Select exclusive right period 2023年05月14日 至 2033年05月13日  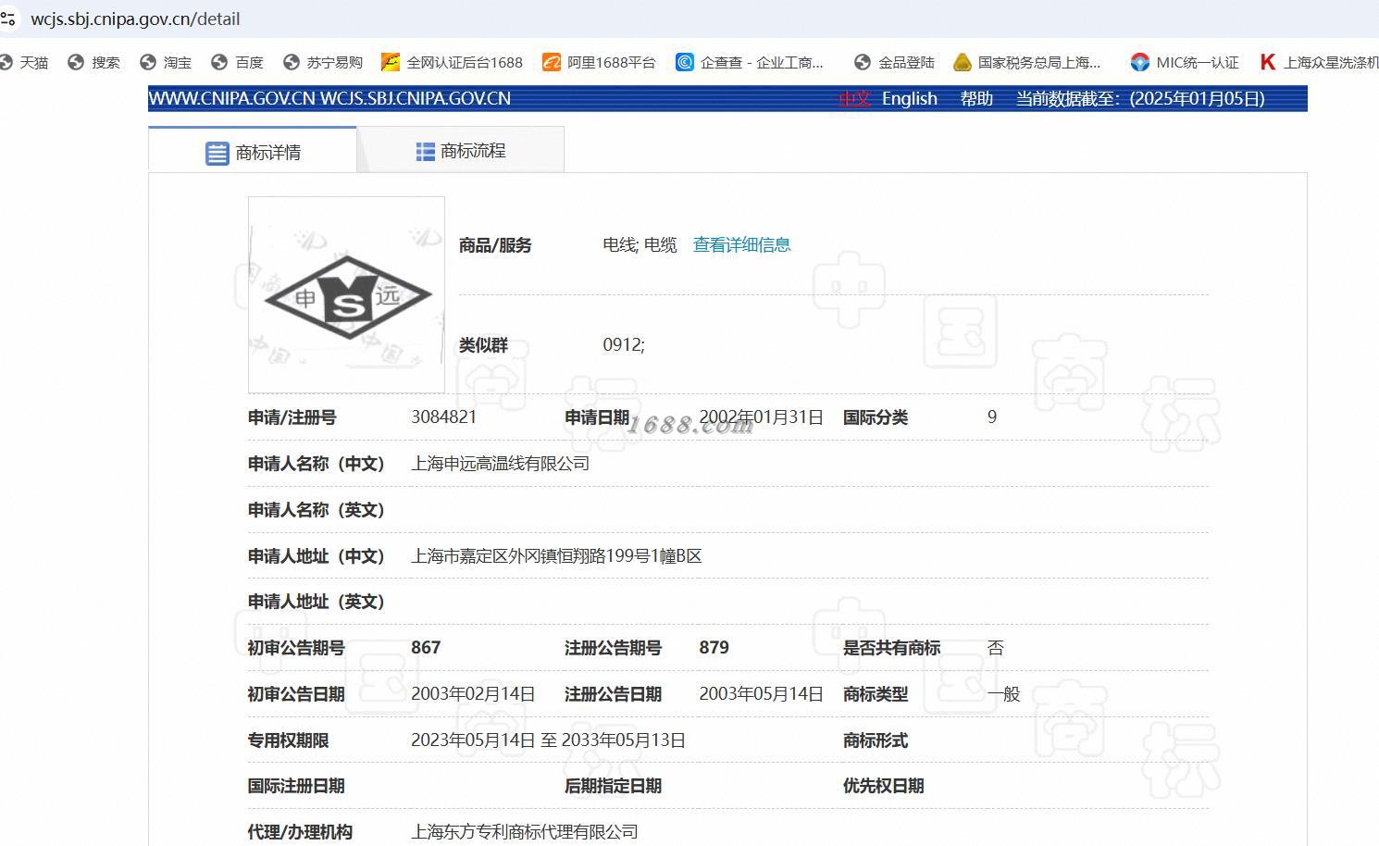pyautogui.click(x=548, y=740)
